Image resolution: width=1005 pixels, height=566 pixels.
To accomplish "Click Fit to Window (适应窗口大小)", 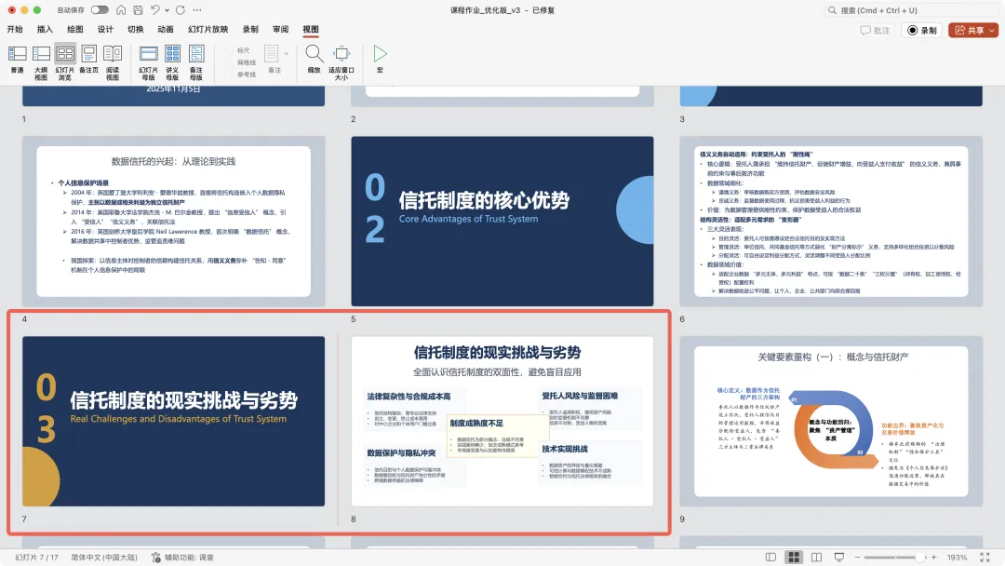I will coord(342,62).
